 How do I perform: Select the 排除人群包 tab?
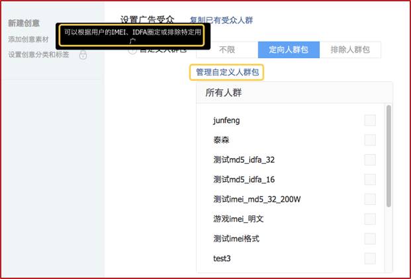[x=350, y=50]
